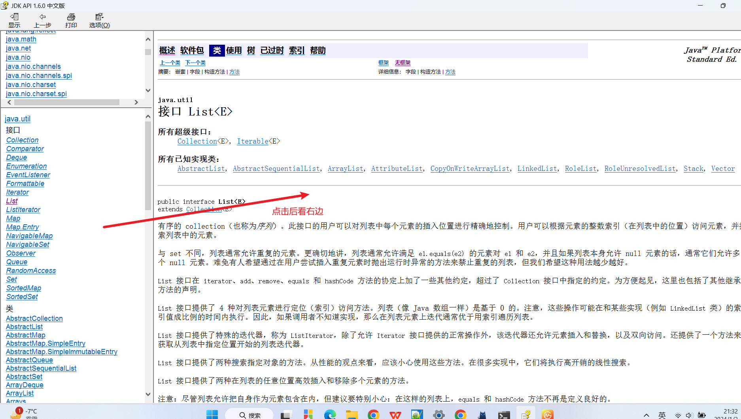The width and height of the screenshot is (741, 419).
Task: Click the down arrow of the package list scrollbar
Action: pyautogui.click(x=148, y=90)
